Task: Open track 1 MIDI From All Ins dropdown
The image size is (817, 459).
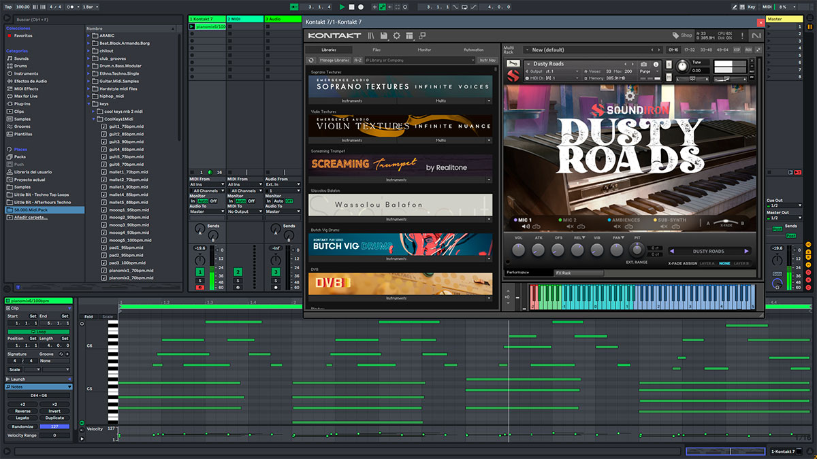Action: click(x=207, y=184)
